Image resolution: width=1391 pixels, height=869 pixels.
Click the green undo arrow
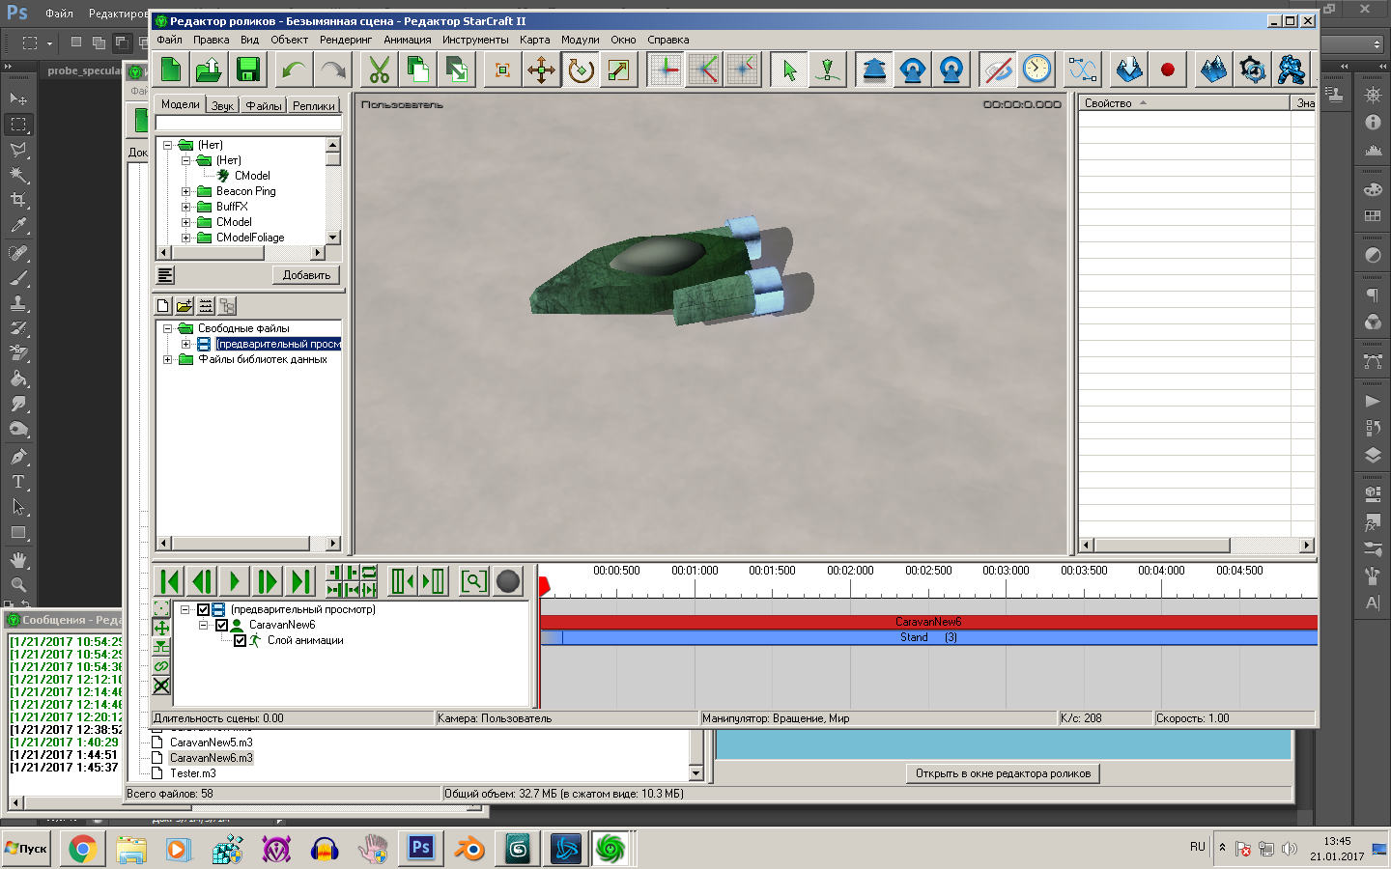(294, 70)
